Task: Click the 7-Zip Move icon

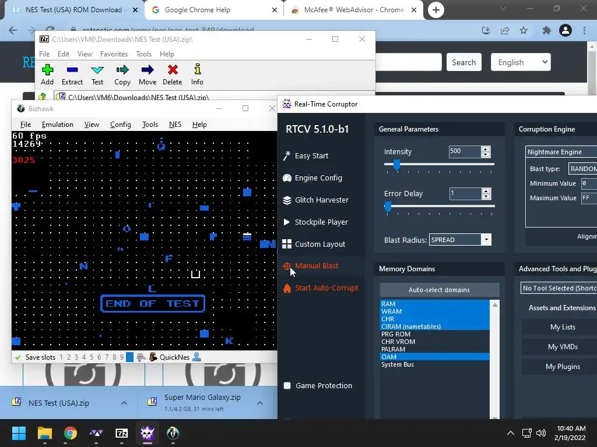Action: 148,70
